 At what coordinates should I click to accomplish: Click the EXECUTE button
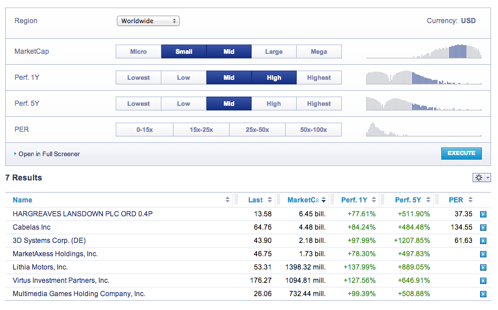pos(461,153)
